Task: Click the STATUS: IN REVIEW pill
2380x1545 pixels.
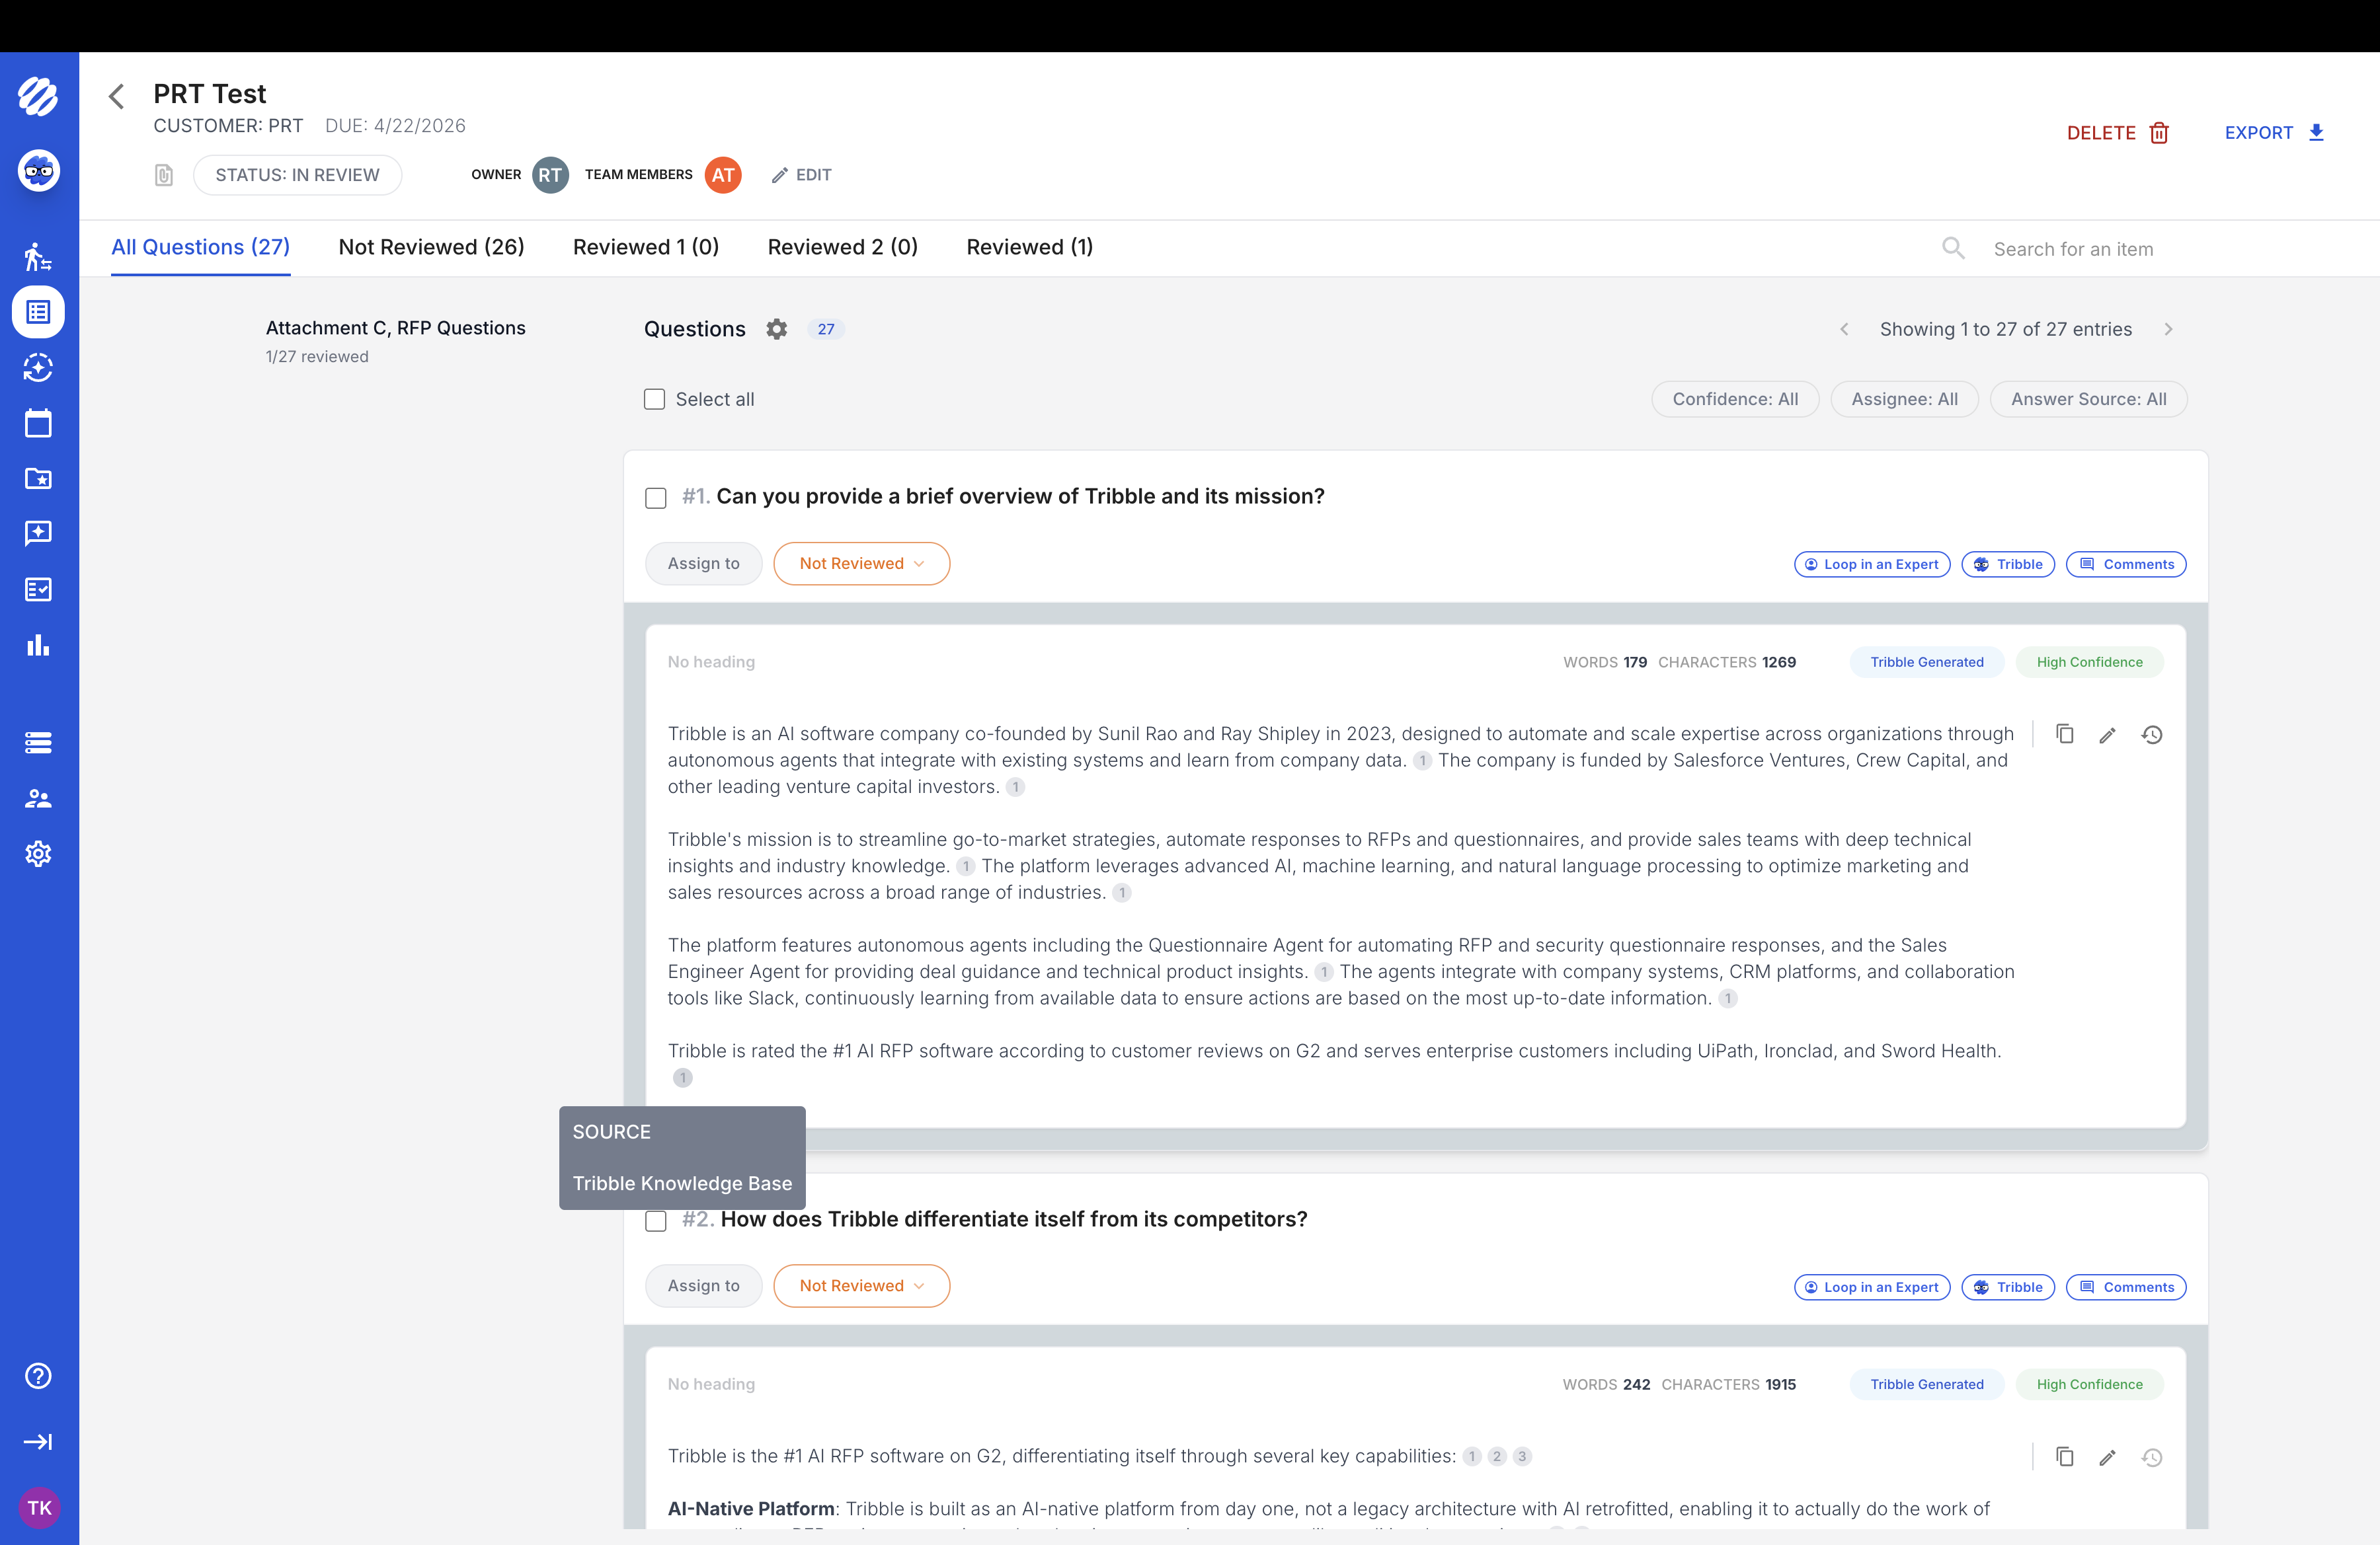Action: pos(297,175)
